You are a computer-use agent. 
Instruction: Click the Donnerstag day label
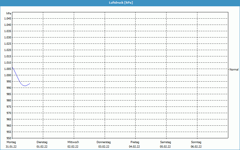[x=104, y=142]
